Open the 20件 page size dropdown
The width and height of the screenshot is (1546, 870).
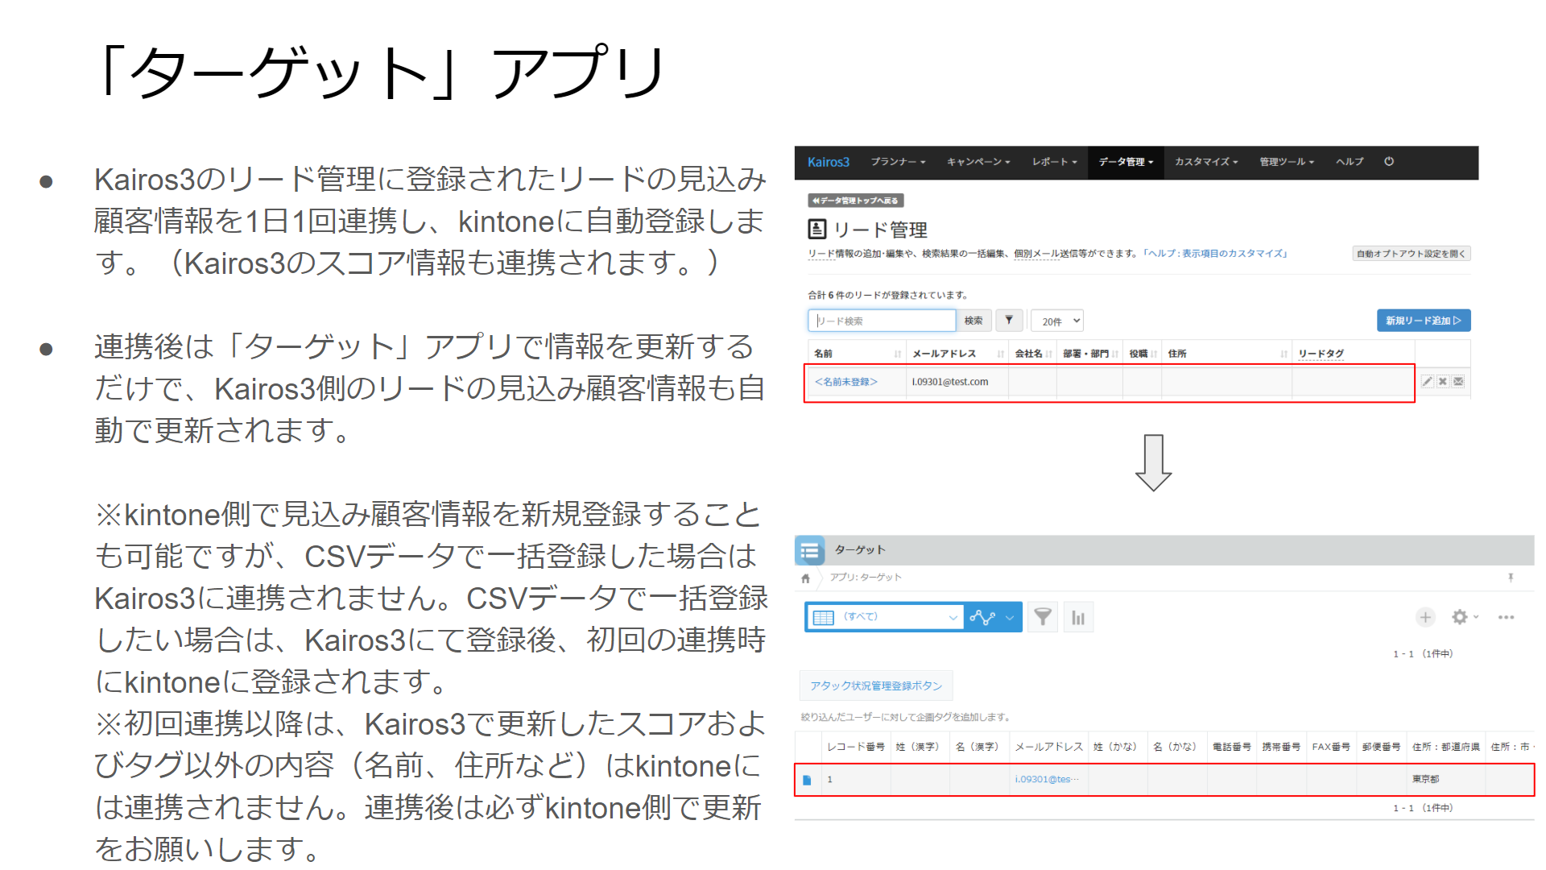click(x=1057, y=321)
